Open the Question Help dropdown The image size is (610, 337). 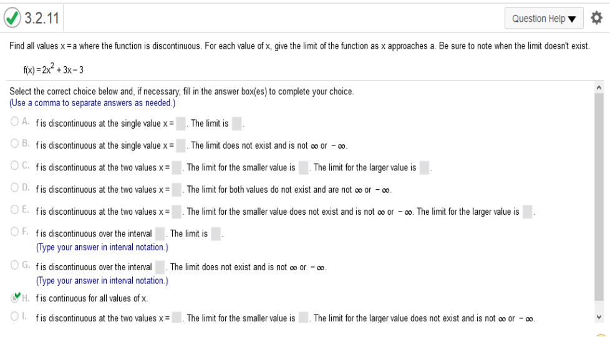click(x=544, y=18)
